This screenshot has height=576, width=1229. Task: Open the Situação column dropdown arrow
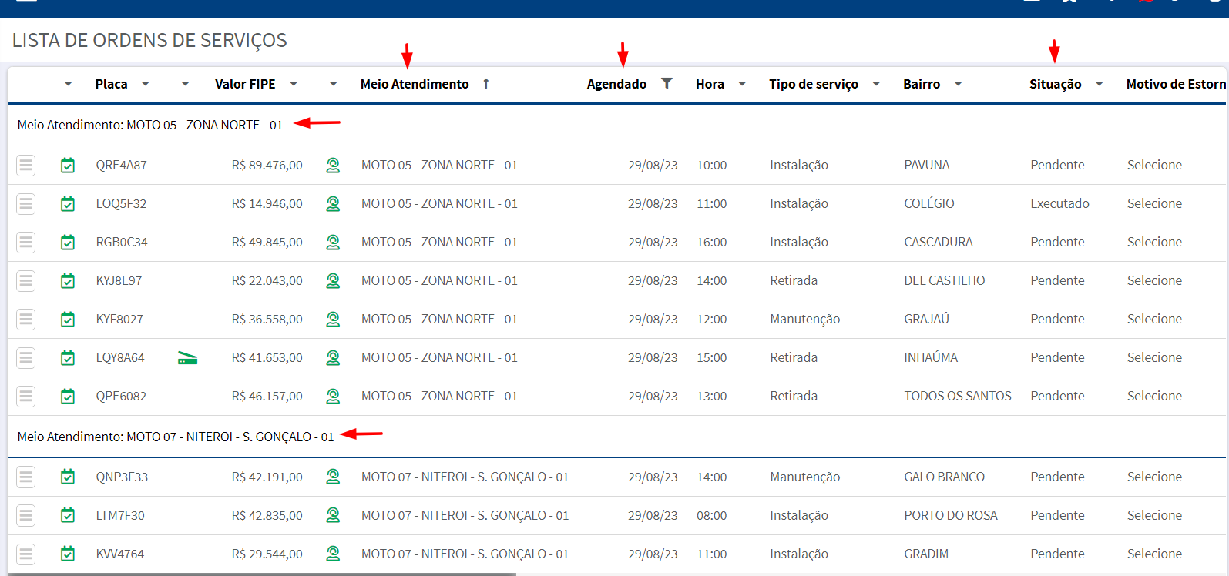pos(1100,84)
